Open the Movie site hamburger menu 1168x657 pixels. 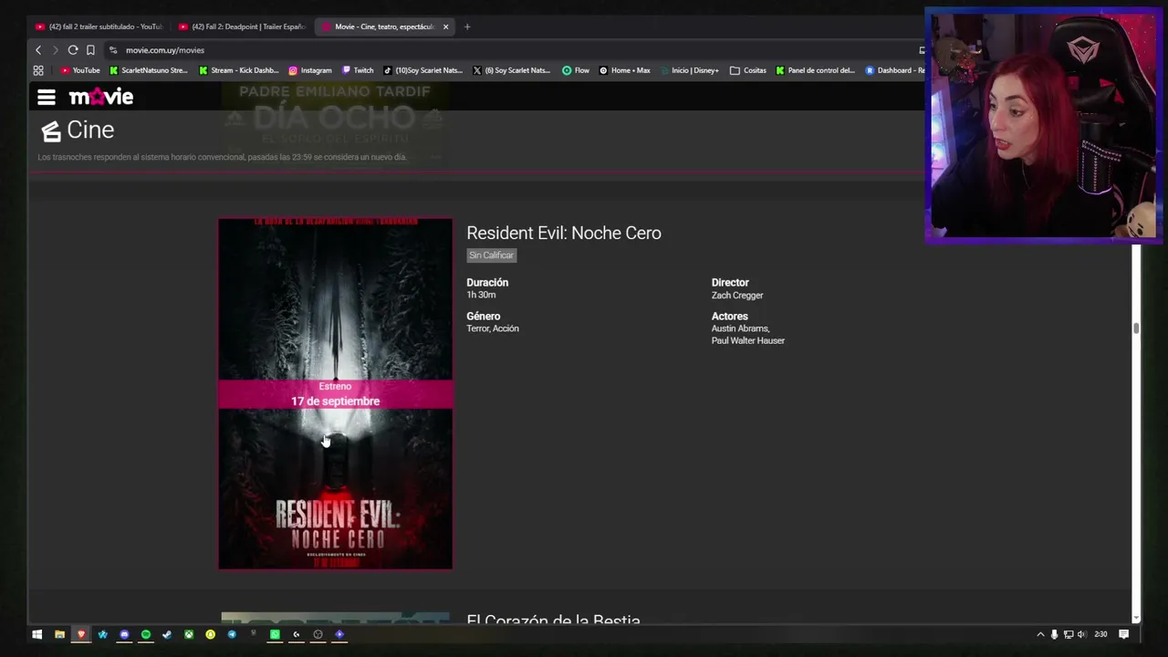pyautogui.click(x=47, y=97)
